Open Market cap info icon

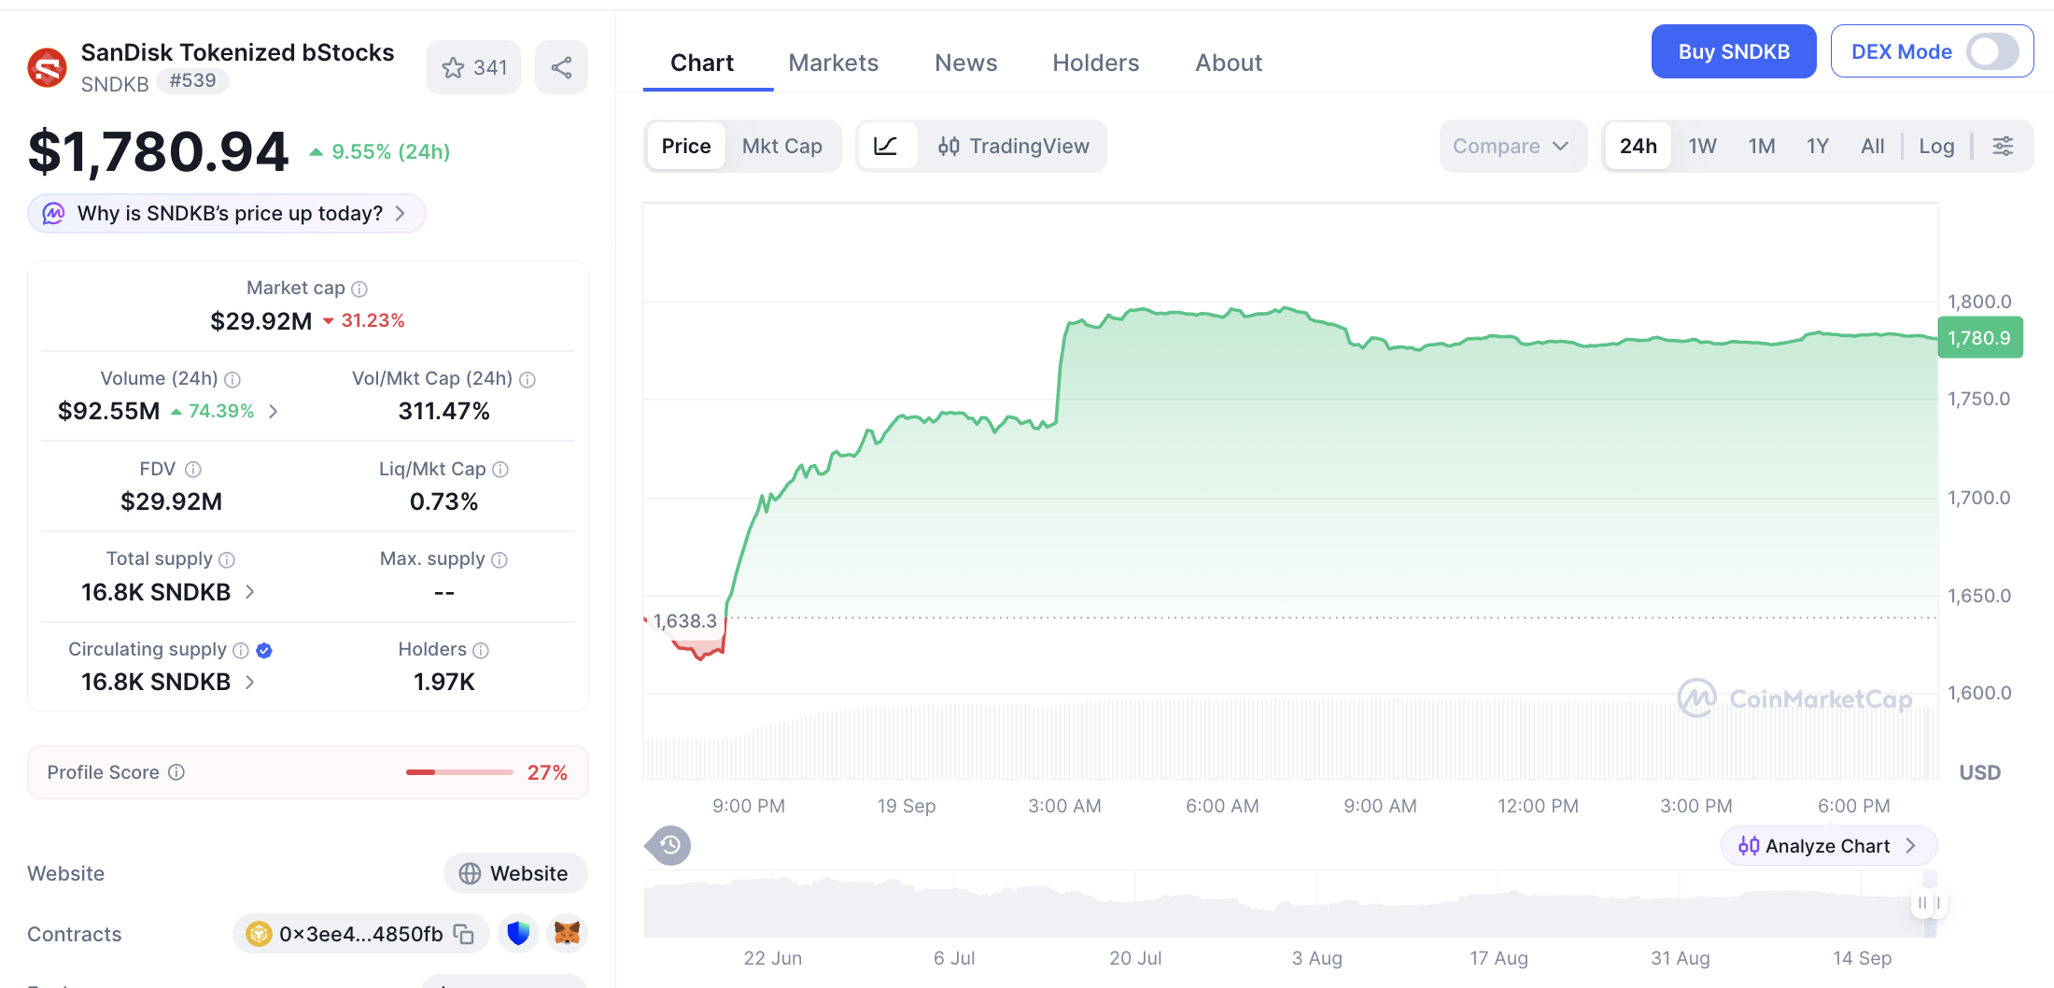[359, 289]
